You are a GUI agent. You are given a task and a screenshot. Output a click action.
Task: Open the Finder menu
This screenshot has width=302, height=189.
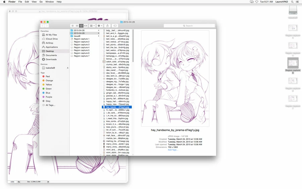pyautogui.click(x=12, y=2)
